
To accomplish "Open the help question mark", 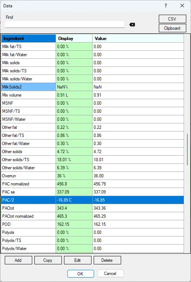I will pos(166,6).
